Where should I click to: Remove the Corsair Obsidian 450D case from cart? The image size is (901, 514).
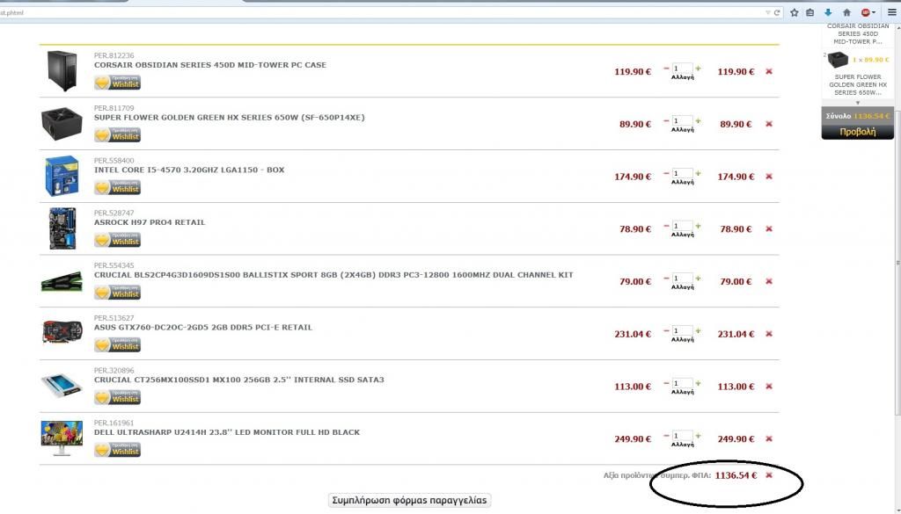pos(769,72)
